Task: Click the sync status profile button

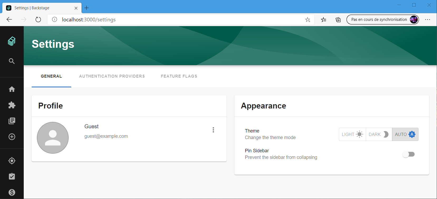Action: [x=383, y=20]
